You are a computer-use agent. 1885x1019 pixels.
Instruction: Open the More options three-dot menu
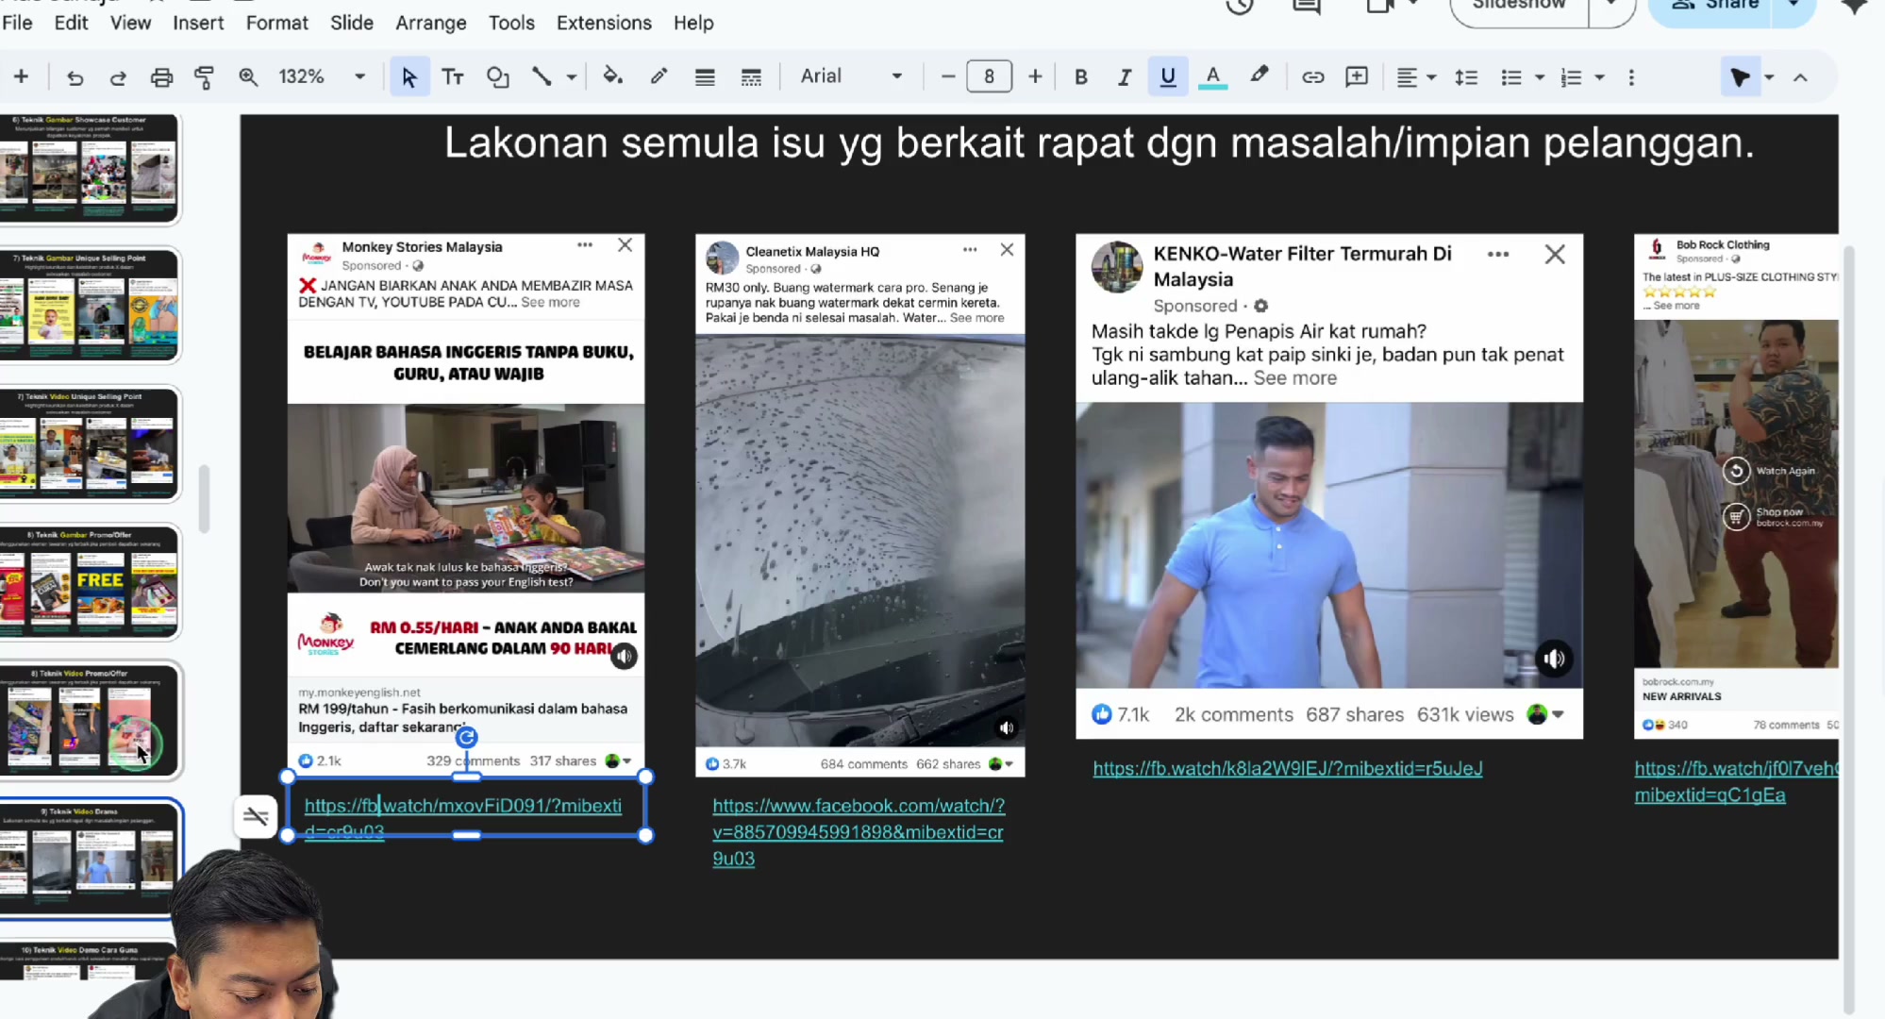tap(1631, 77)
